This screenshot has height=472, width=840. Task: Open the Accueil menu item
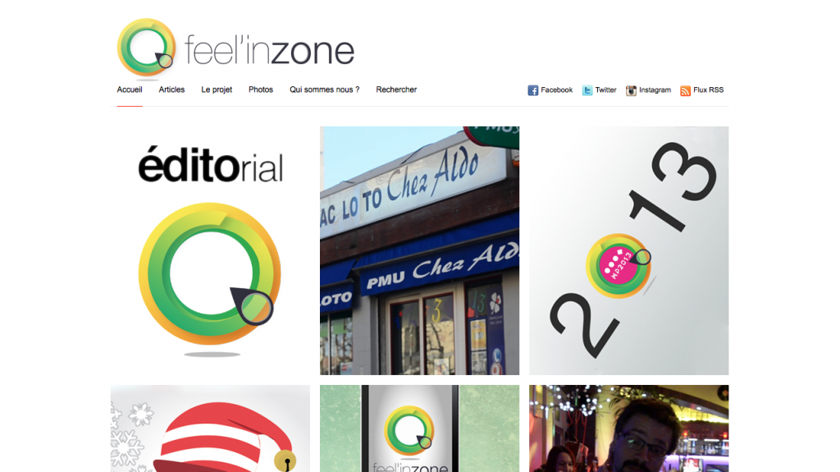130,89
